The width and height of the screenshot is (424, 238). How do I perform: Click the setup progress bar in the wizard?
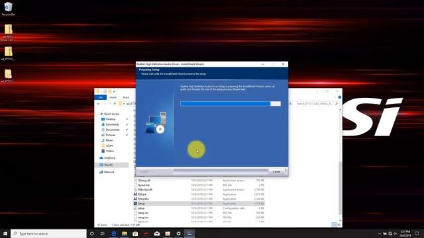point(231,104)
